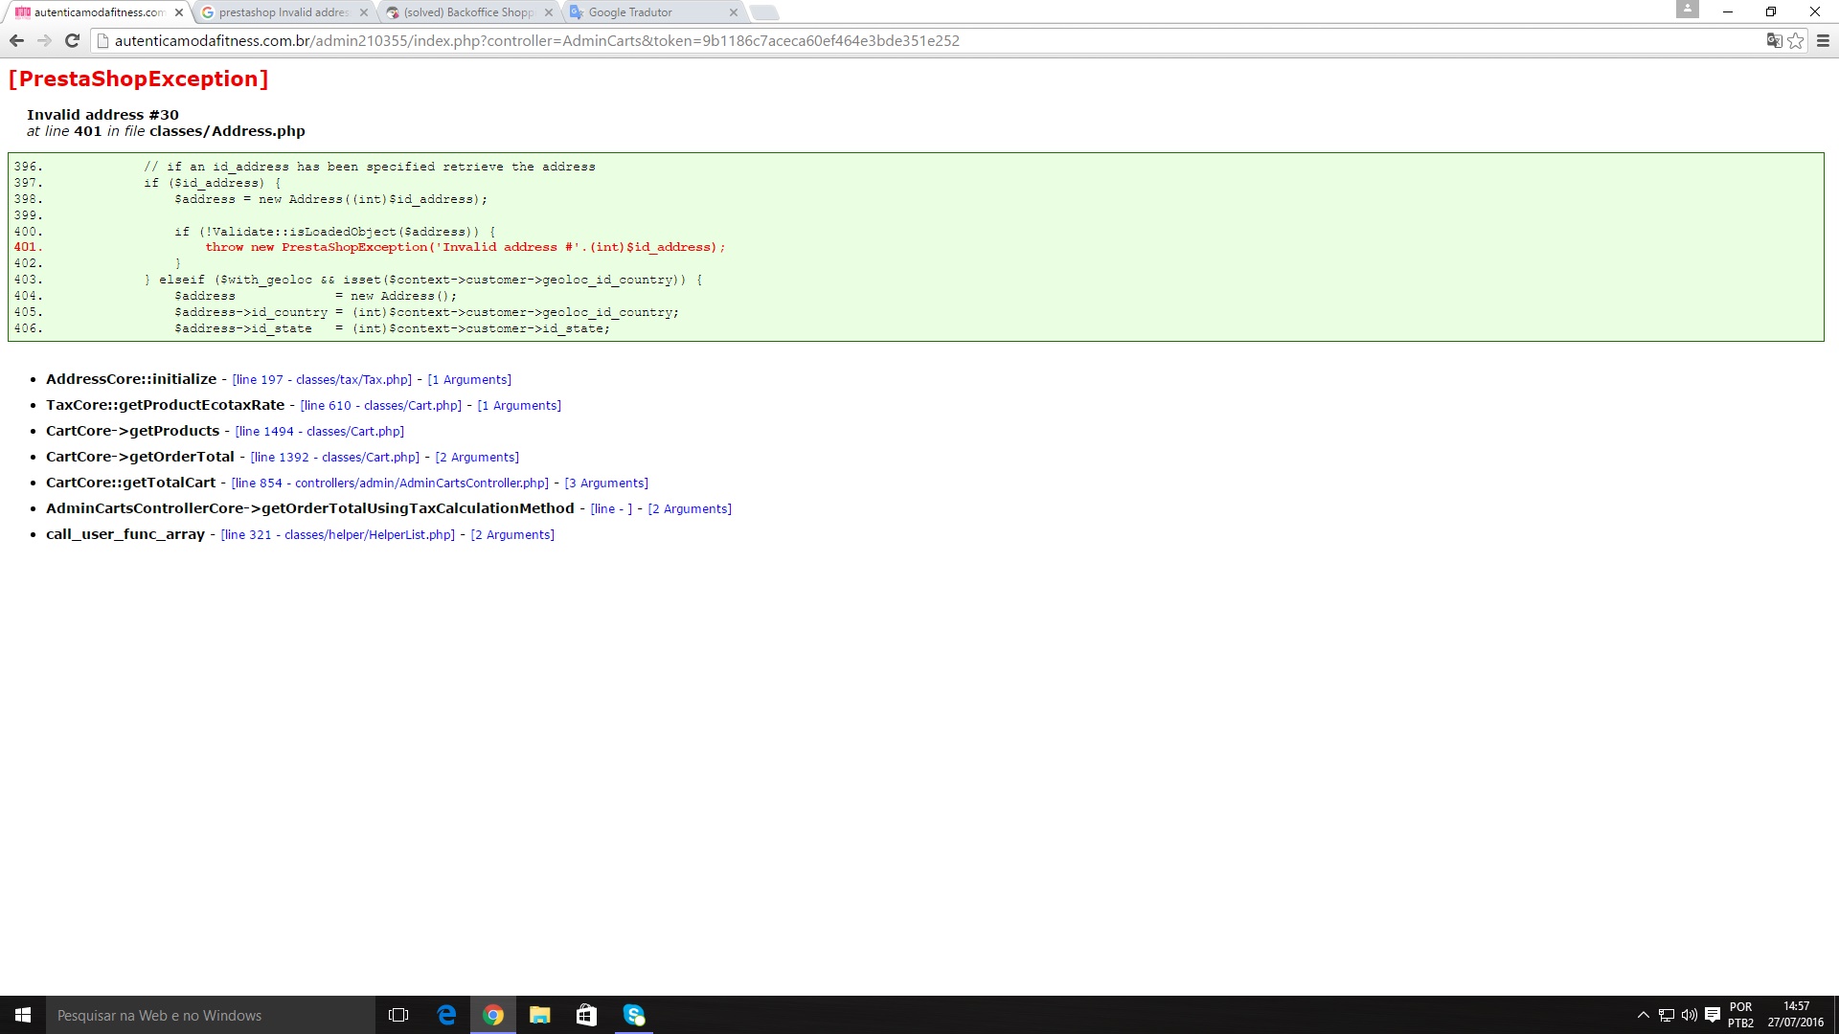This screenshot has height=1034, width=1839.
Task: Reload the page with refresh icon
Action: tap(72, 40)
